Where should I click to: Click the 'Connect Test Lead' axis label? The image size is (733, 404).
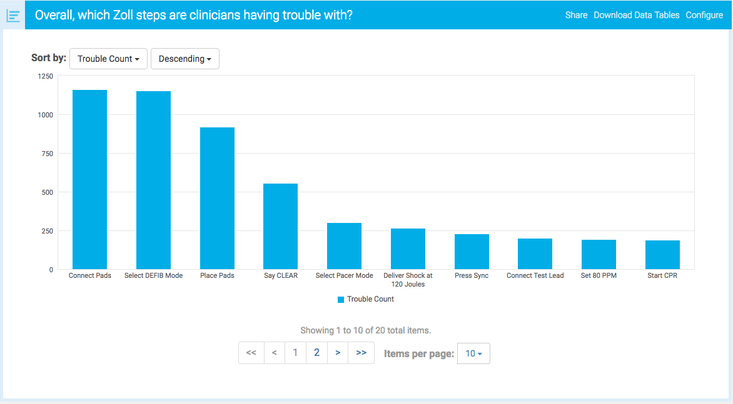tap(535, 276)
